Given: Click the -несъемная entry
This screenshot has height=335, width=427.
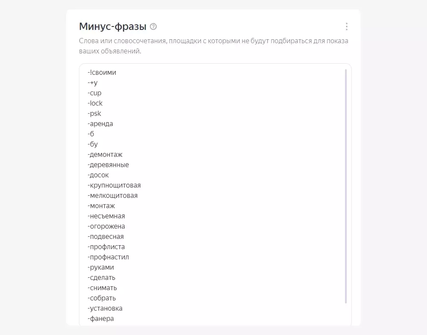Looking at the screenshot, I should click(106, 216).
